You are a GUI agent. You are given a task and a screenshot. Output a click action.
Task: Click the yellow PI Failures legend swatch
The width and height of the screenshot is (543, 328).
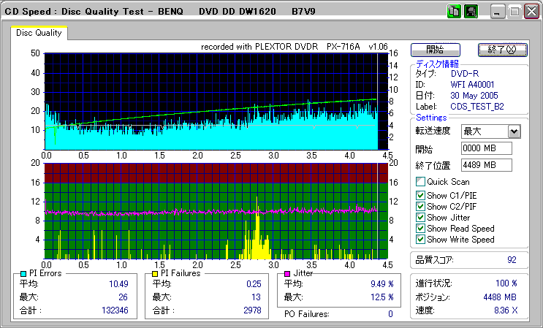[x=155, y=273]
